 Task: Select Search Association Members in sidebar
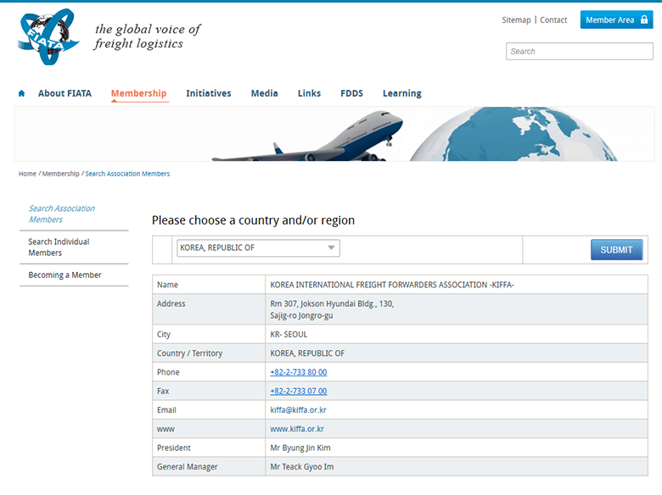point(62,214)
